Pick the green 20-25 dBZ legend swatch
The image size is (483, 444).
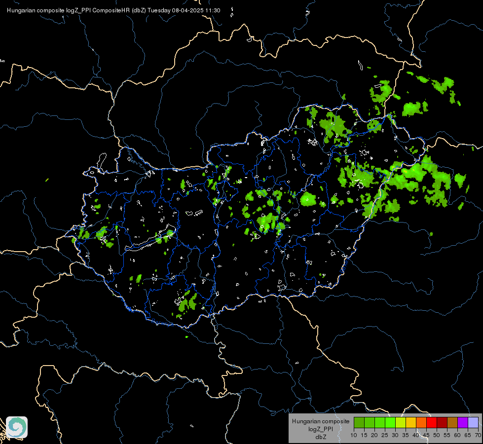380,422
